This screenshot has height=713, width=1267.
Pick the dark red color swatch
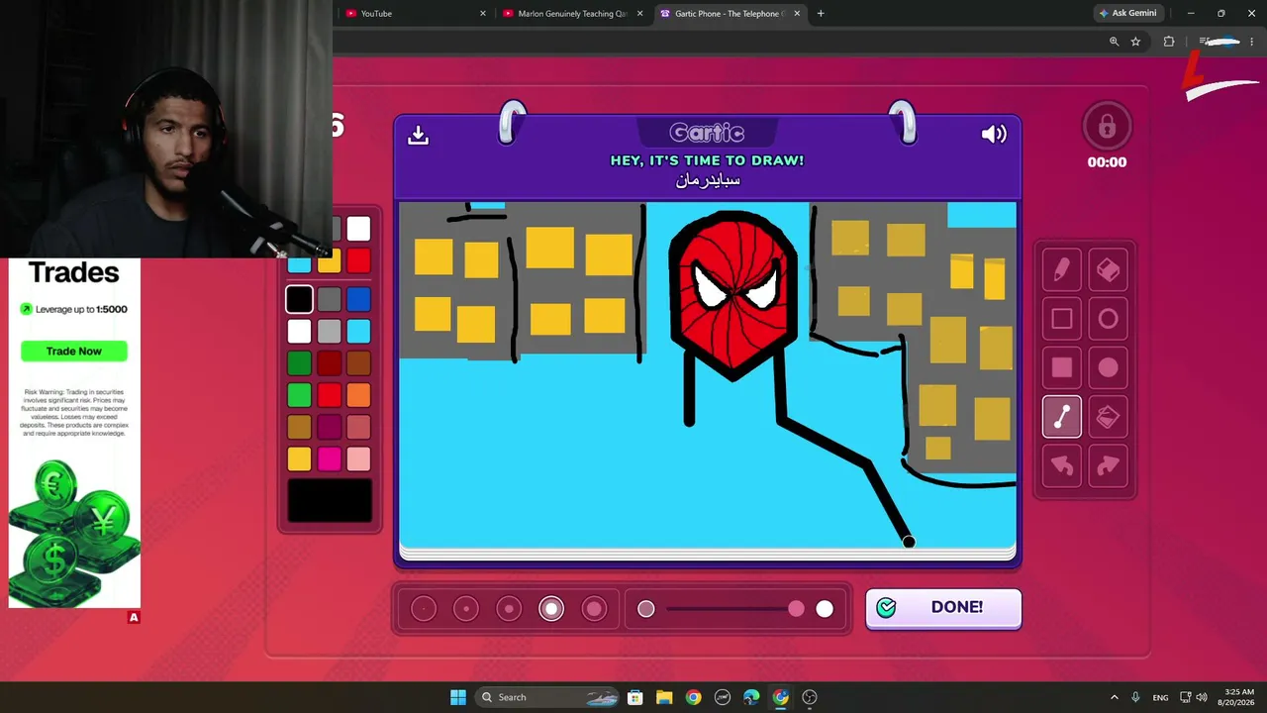coord(329,363)
